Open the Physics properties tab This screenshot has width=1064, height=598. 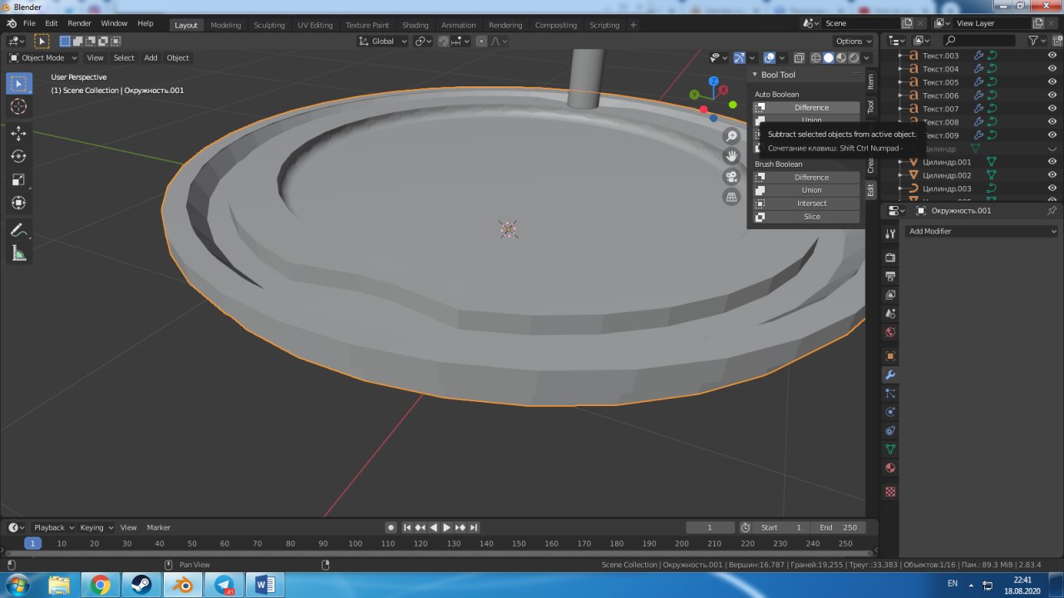click(890, 412)
